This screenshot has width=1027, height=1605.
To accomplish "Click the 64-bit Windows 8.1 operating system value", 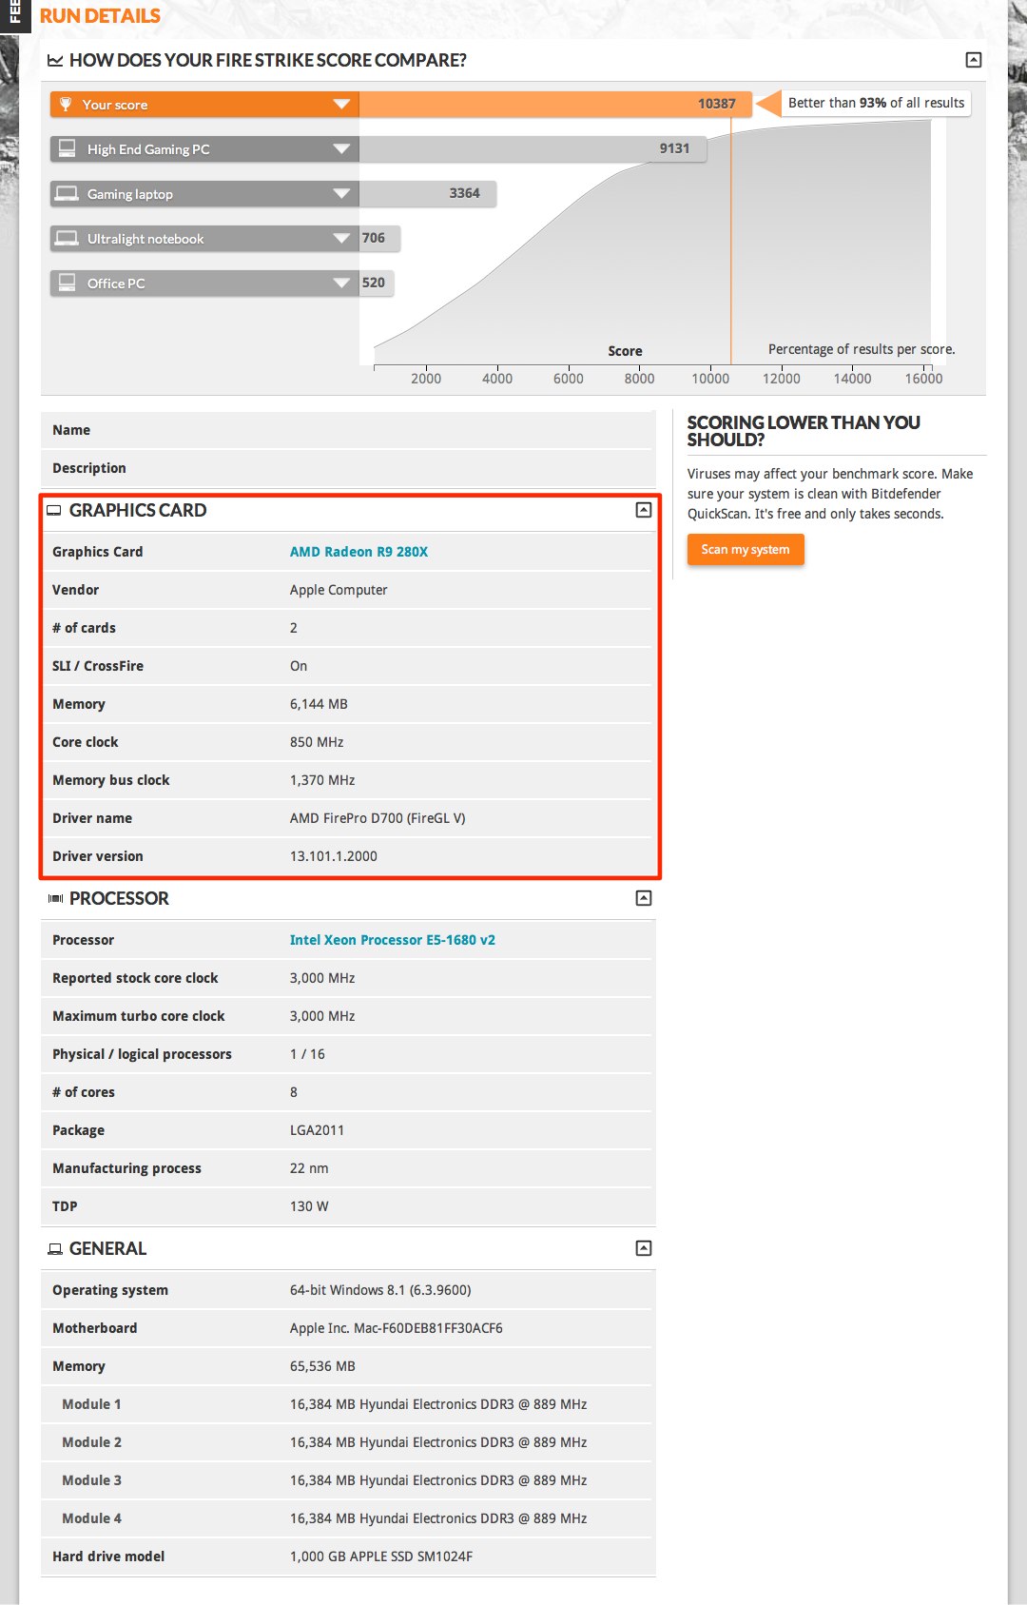I will click(380, 1290).
